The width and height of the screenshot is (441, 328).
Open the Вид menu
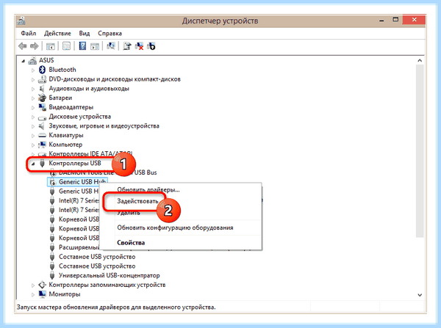85,33
